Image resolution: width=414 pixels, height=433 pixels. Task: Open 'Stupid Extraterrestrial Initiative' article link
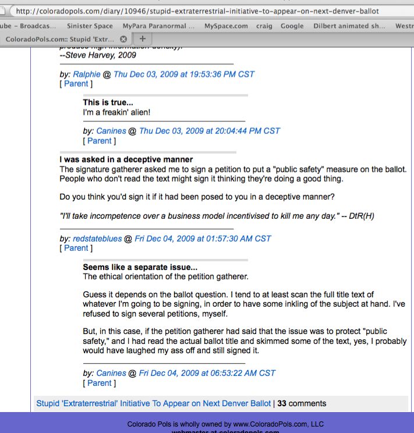153,403
